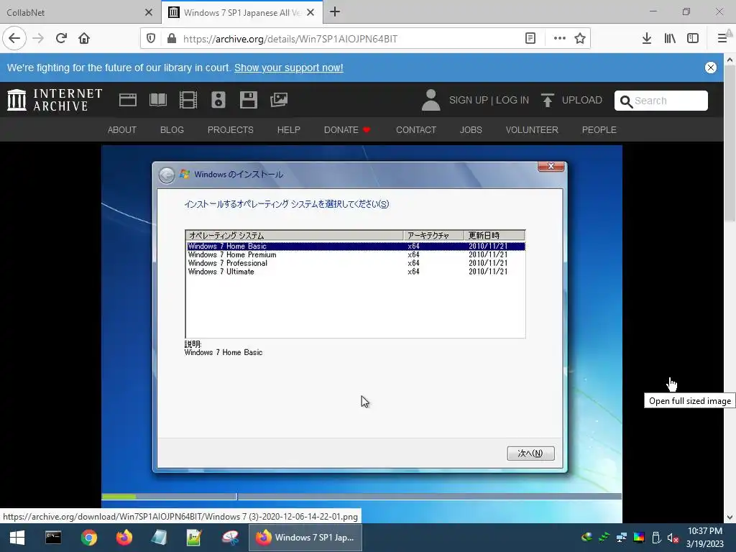Screen dimensions: 736x552
Task: Launch Command Prompt from taskbar
Action: pos(53,538)
